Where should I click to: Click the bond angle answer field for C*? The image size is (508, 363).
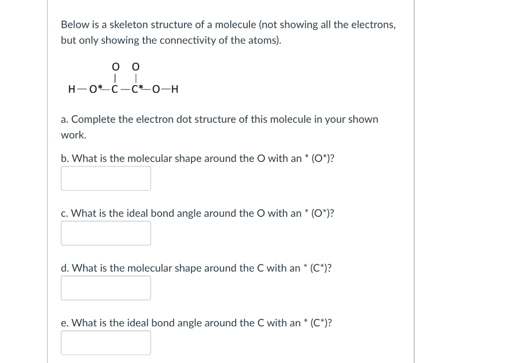(x=106, y=342)
